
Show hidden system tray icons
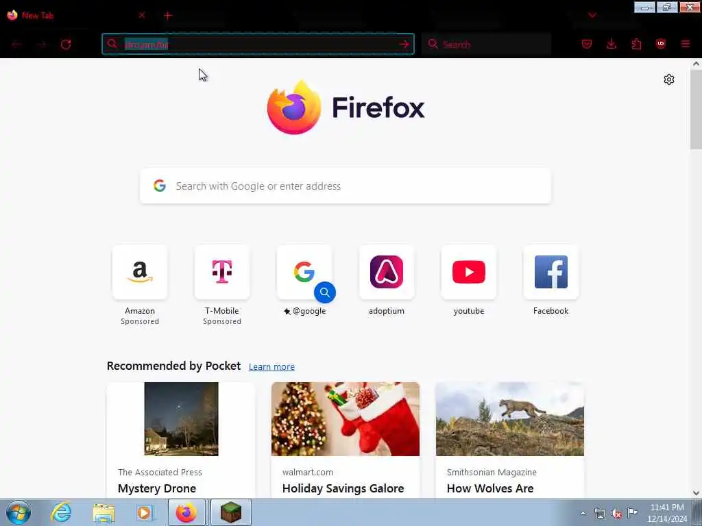(x=583, y=514)
